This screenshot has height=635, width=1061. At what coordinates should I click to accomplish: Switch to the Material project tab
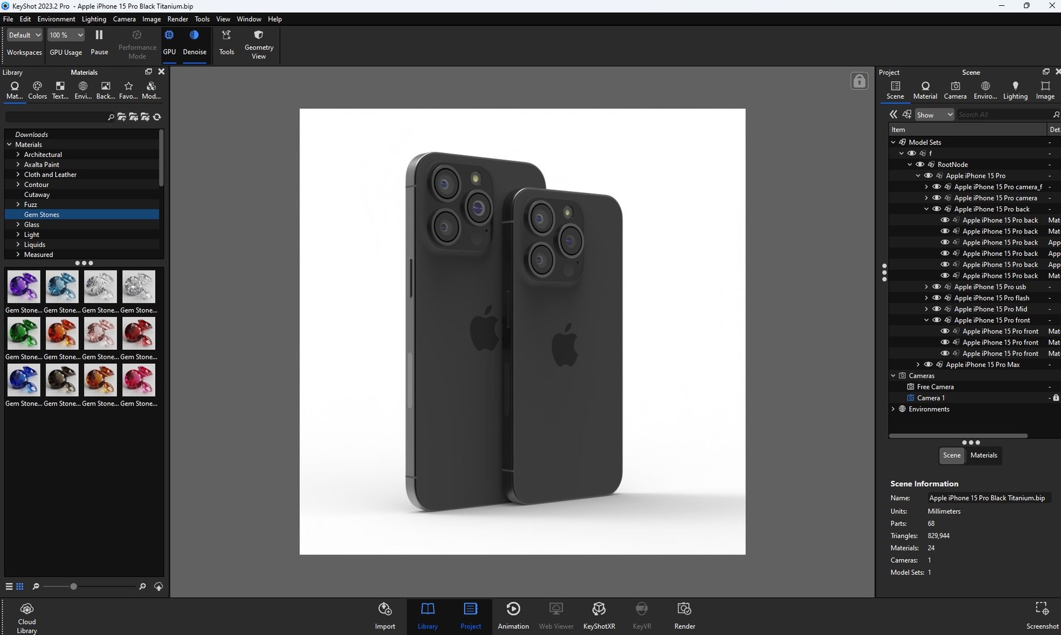click(925, 91)
